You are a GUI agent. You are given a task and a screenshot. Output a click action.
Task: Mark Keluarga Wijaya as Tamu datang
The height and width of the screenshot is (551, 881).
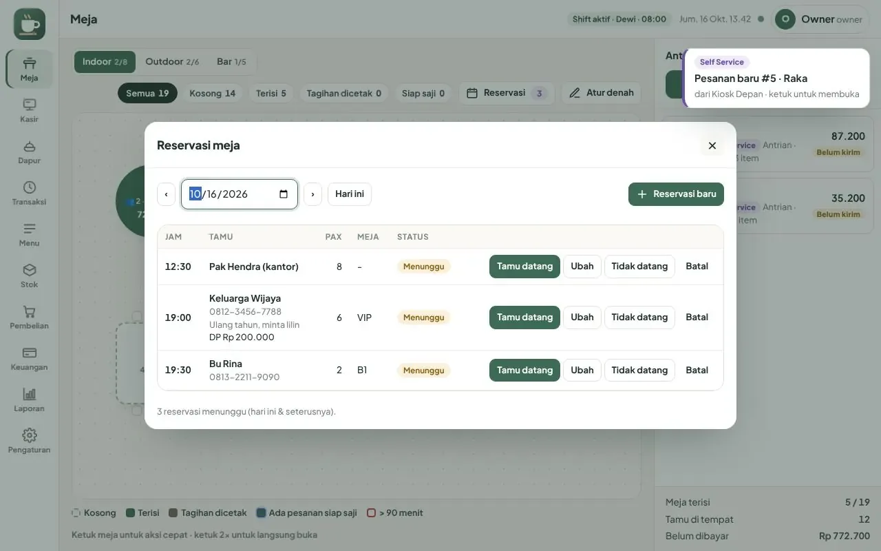point(524,318)
